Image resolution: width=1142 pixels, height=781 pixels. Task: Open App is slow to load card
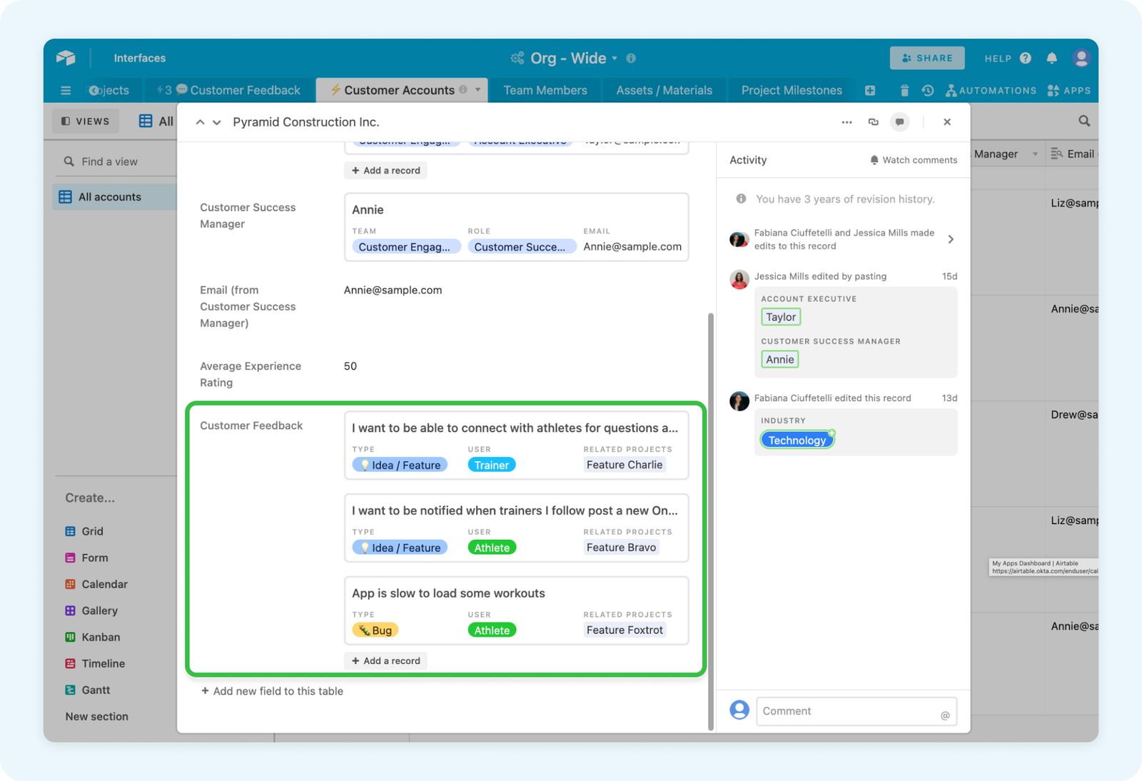tap(517, 611)
